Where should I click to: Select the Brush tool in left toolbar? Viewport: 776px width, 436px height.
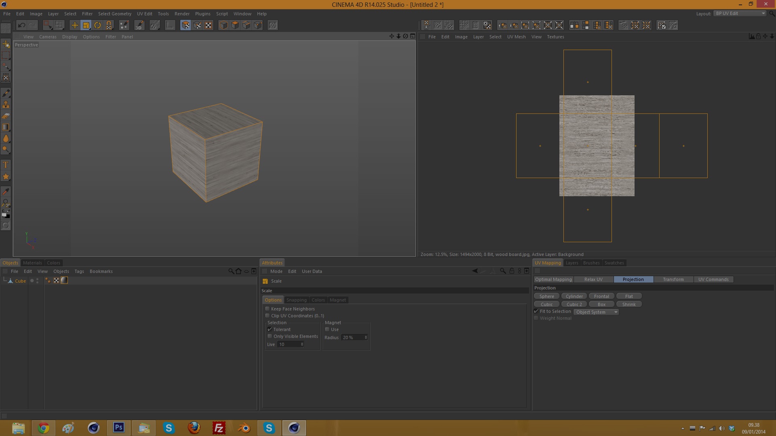tap(6, 93)
